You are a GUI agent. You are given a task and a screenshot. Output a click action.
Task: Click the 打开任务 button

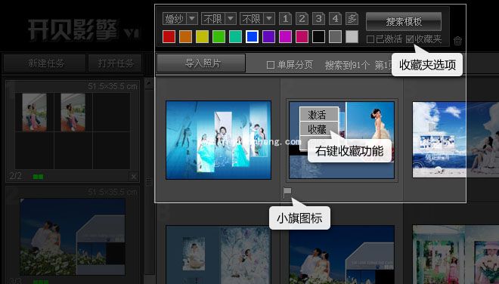pyautogui.click(x=116, y=63)
